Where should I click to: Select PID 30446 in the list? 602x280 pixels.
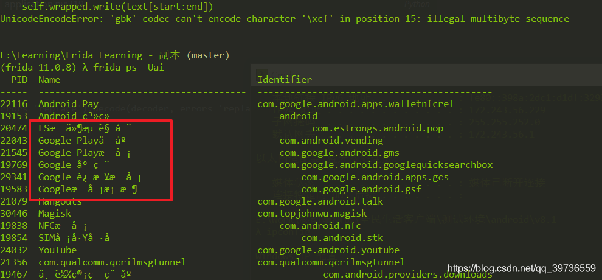pyautogui.click(x=14, y=214)
